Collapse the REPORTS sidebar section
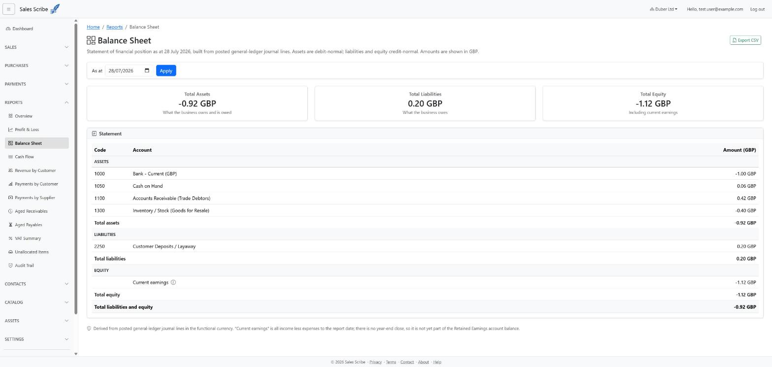The width and height of the screenshot is (772, 367). coord(36,102)
